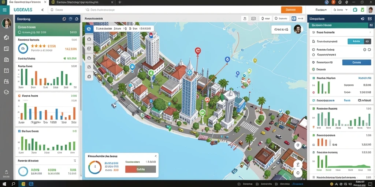Click the red-gray progress bar in overlay card
The image size is (375, 187).
click(140, 169)
